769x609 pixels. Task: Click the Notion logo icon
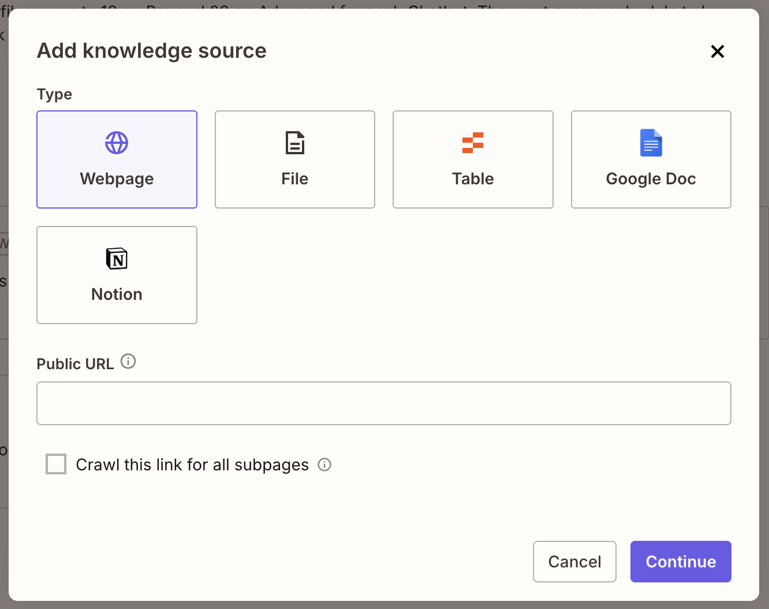(117, 259)
